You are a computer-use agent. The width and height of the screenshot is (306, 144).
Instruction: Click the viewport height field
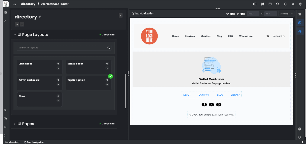pyautogui.click(x=270, y=14)
